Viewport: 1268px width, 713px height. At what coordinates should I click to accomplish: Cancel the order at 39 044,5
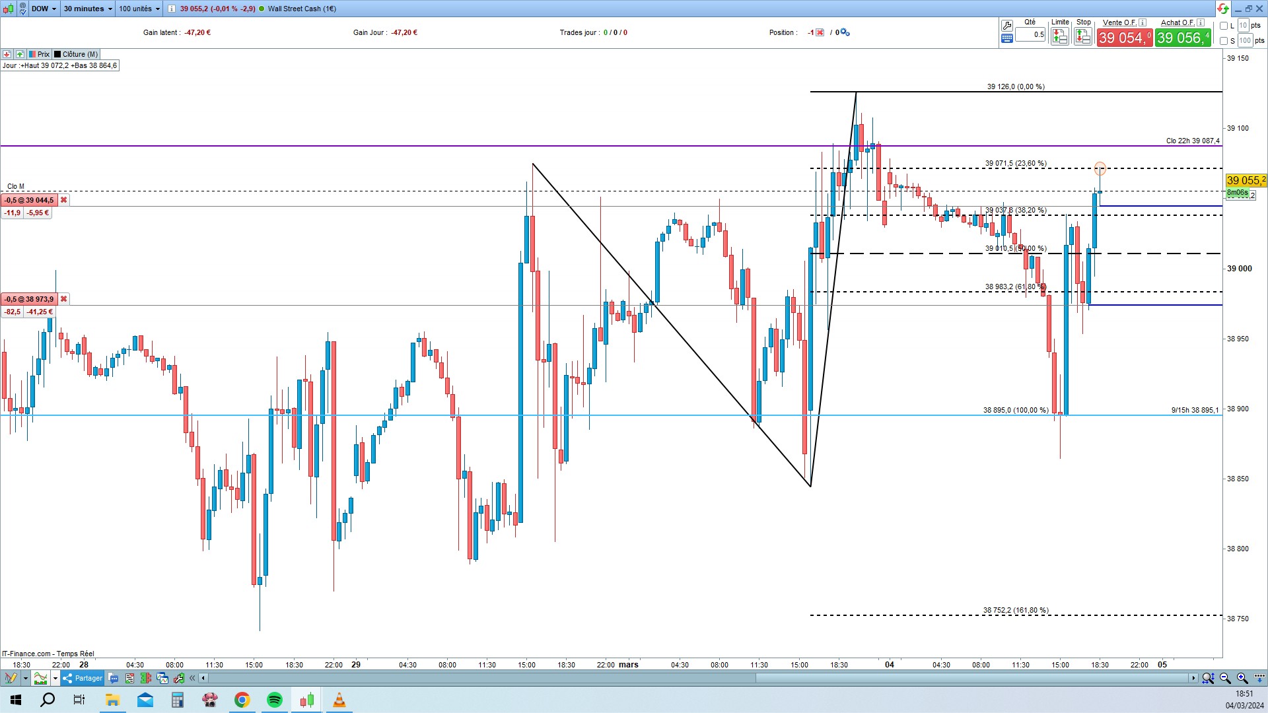point(63,200)
